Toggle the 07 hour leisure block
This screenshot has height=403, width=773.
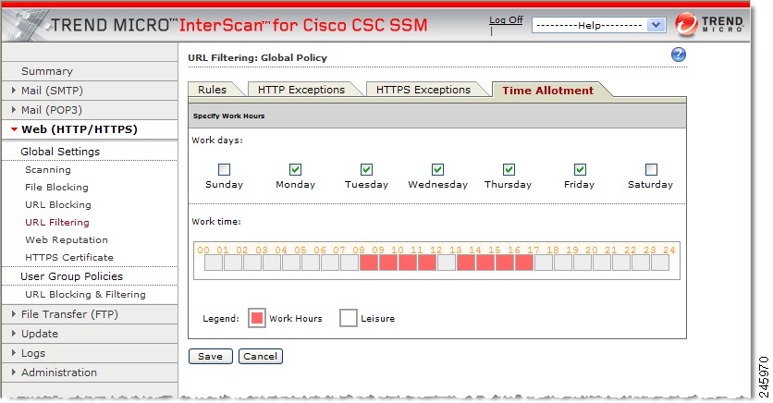coord(349,263)
